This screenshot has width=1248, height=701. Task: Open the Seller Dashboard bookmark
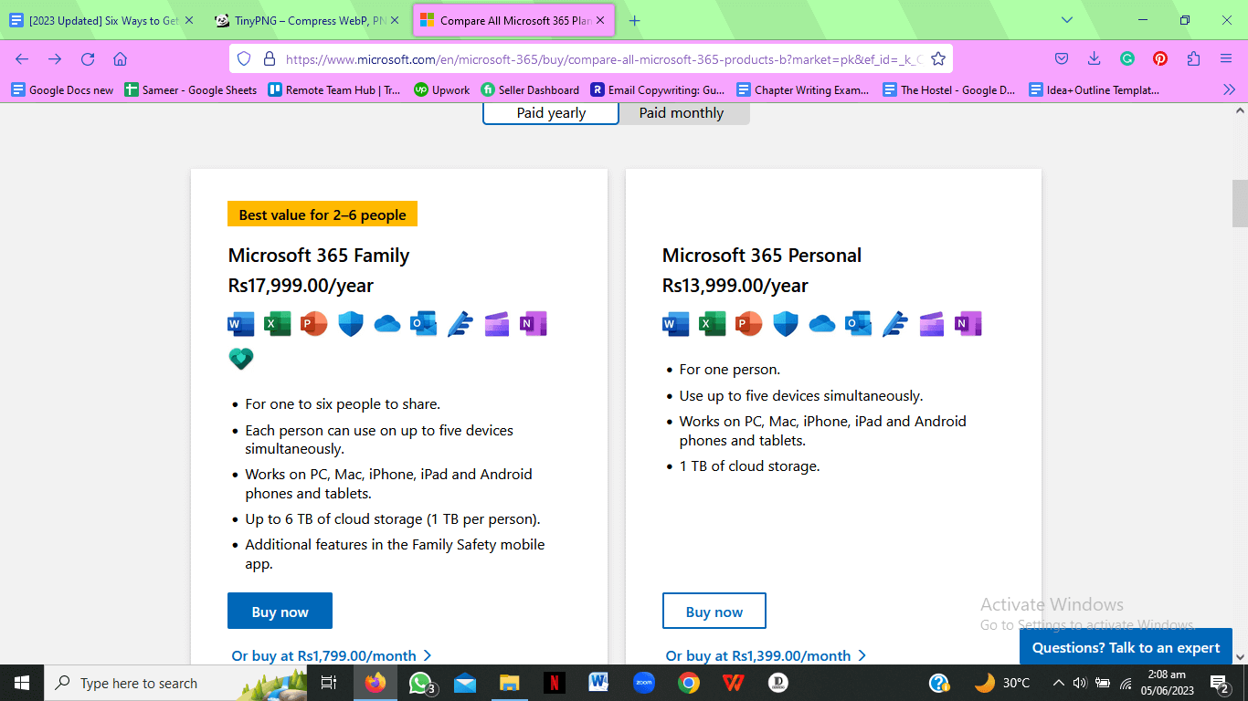coord(530,89)
